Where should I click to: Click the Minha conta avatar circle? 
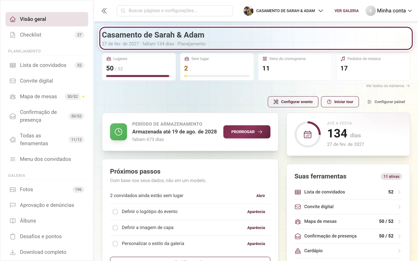[x=370, y=11]
